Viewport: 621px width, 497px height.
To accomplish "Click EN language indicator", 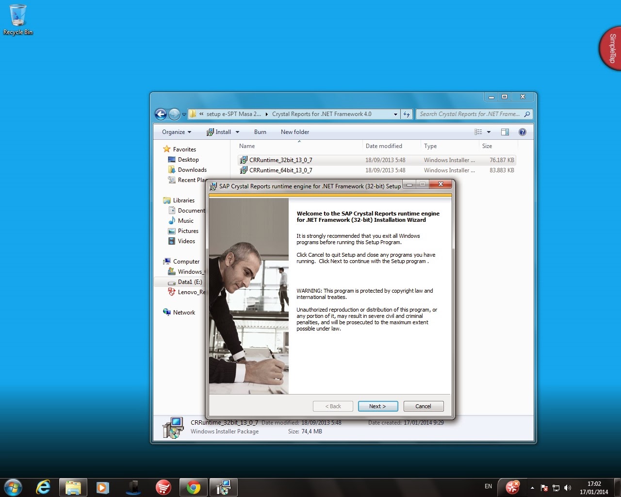I will [488, 486].
